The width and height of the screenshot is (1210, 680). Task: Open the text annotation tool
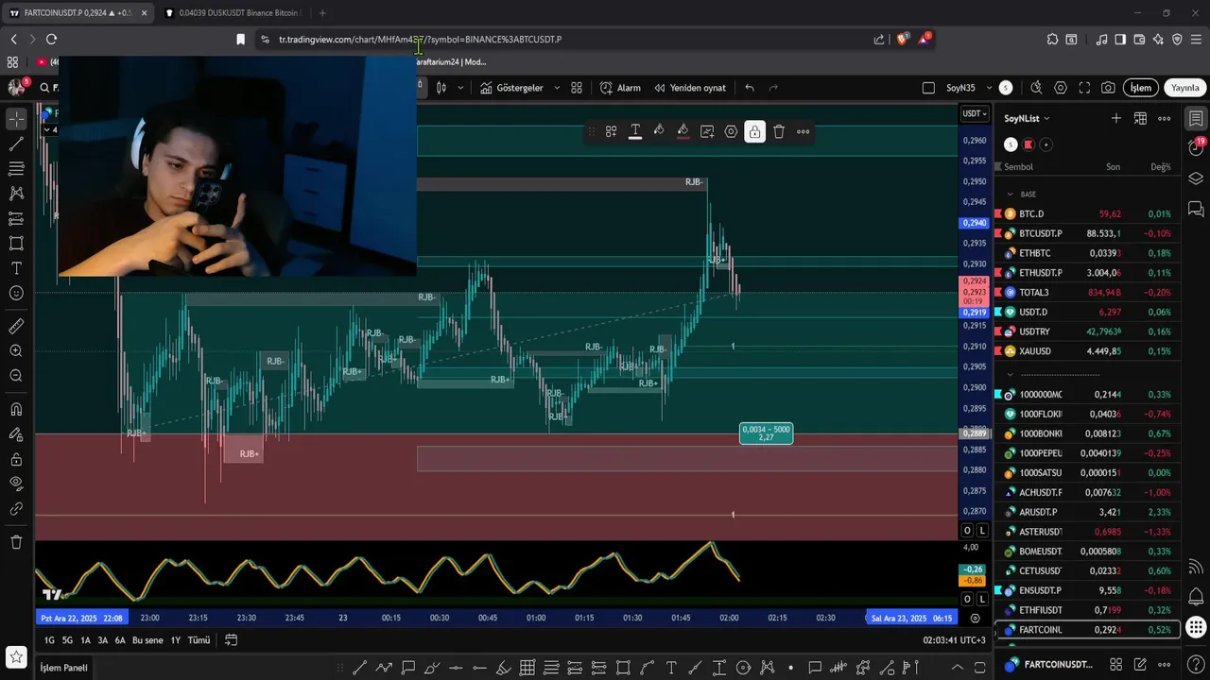(16, 268)
